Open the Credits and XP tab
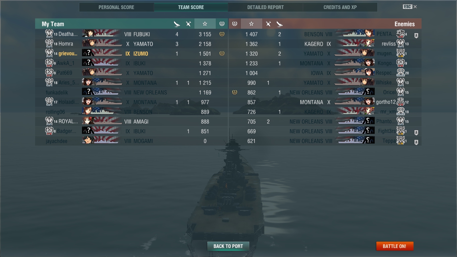 click(340, 7)
